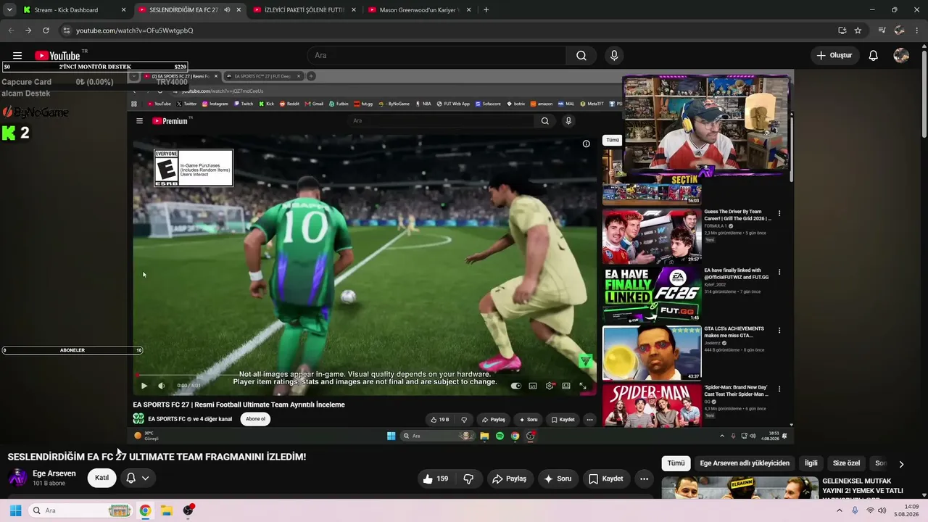Close the Stream - Kick Dashboard tab
This screenshot has height=522, width=928.
(123, 10)
